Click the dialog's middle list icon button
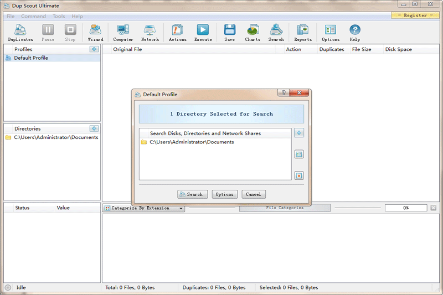Screen dimensions: 443x295 click(x=299, y=154)
